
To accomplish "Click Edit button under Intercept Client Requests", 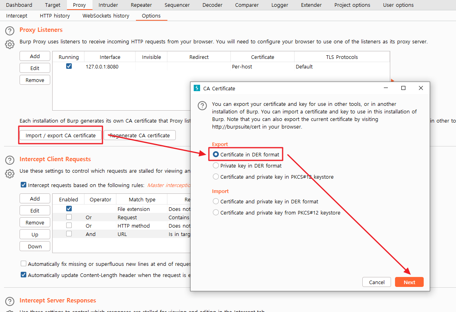I will click(x=35, y=211).
